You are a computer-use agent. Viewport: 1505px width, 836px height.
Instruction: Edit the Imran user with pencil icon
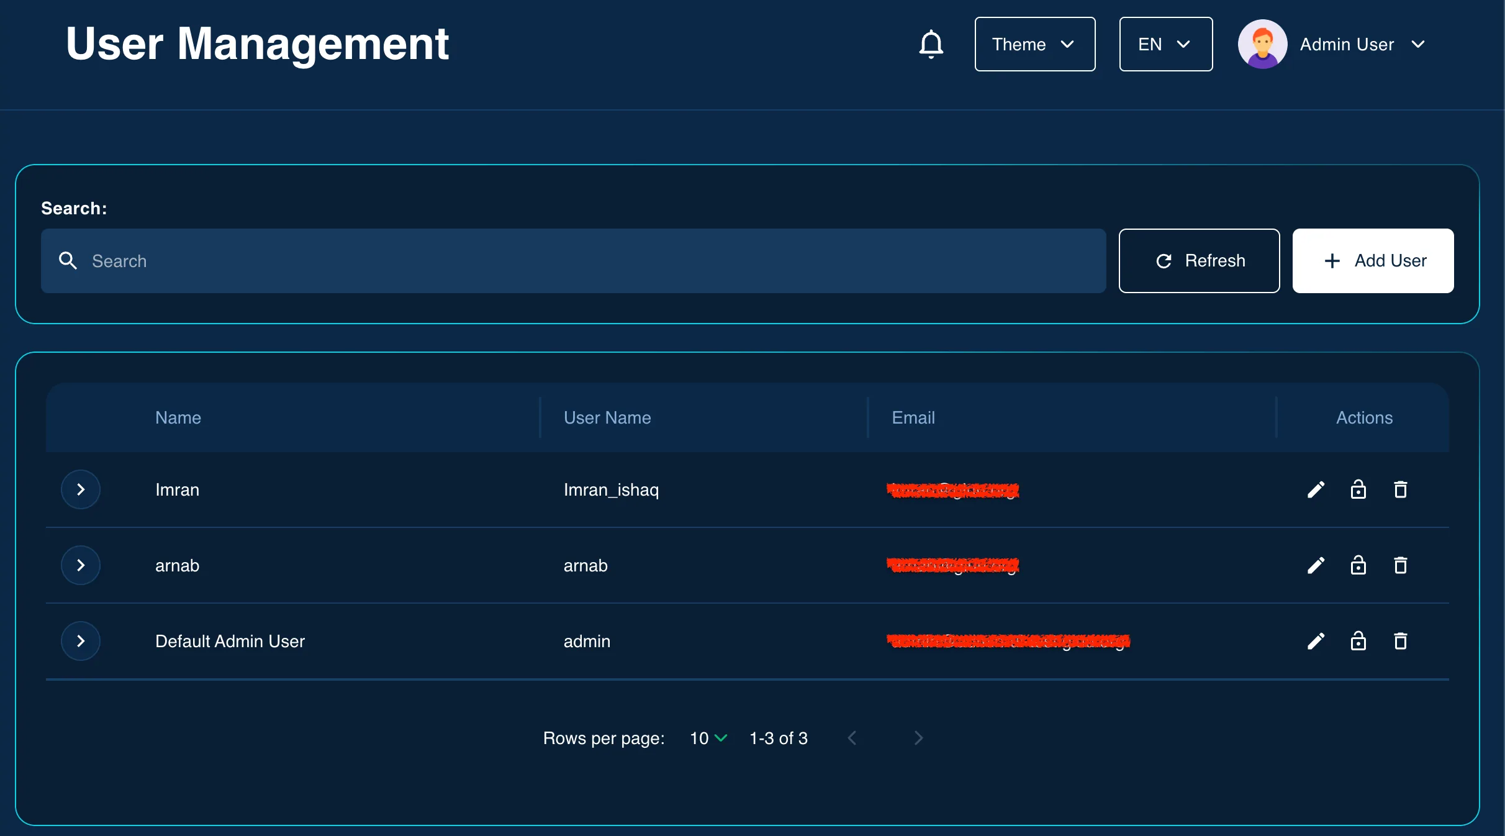[x=1316, y=489]
